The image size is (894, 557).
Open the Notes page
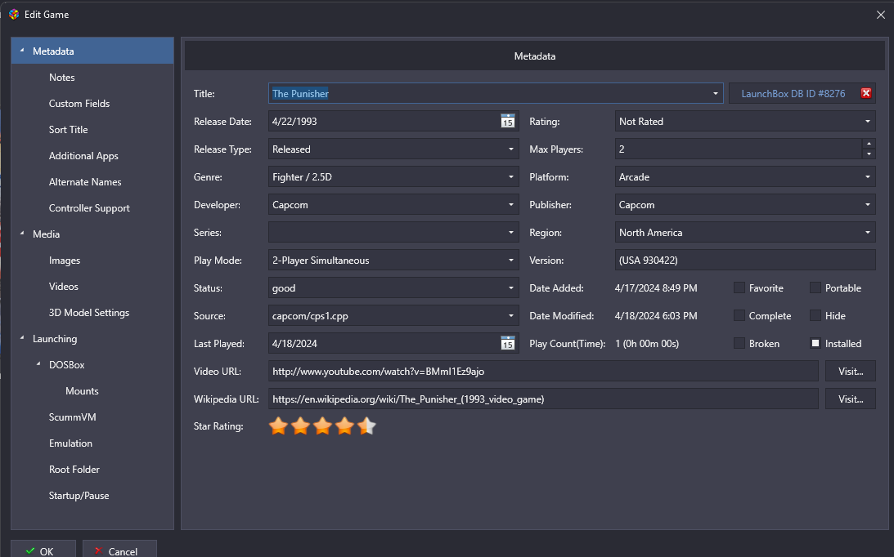tap(61, 78)
